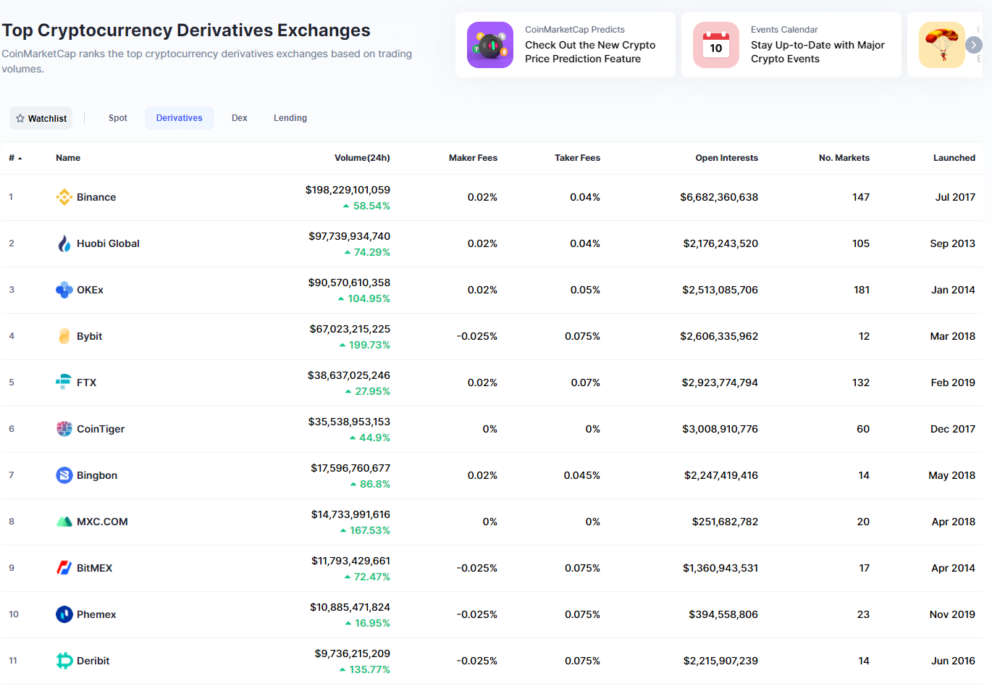This screenshot has width=992, height=689.
Task: Click the parachute airdrop card icon
Action: tap(942, 45)
